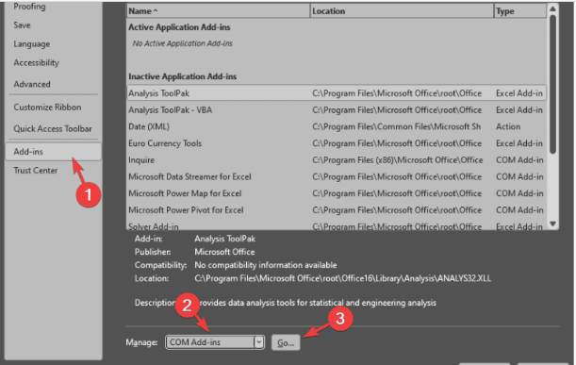This screenshot has height=365, width=576.
Task: Select Microsoft Data Streamer for Excel row
Action: tap(337, 176)
